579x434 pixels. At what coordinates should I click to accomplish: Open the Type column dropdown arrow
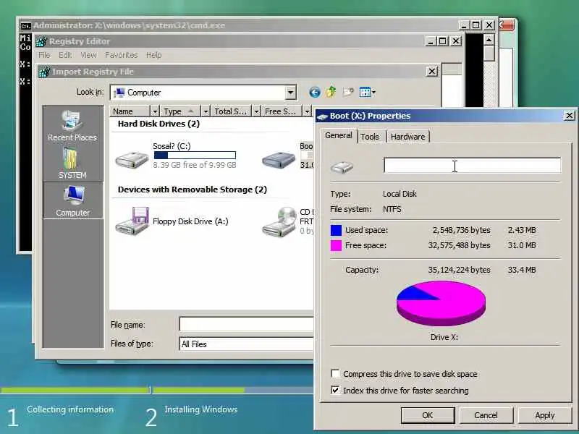point(206,111)
